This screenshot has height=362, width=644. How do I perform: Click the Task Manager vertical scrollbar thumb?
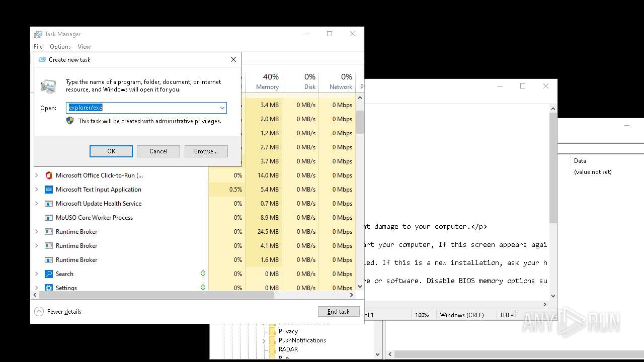pos(360,122)
